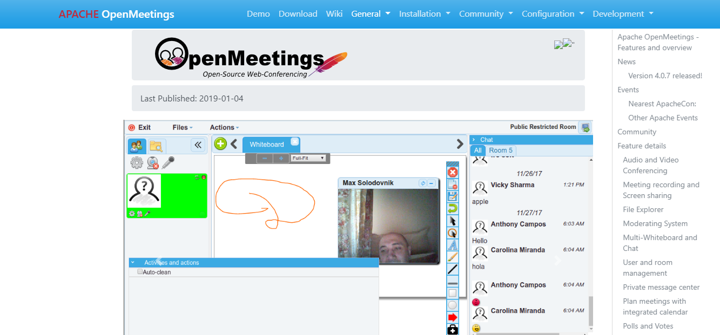This screenshot has height=335, width=720.
Task: Click the large microphone icon
Action: coord(169,162)
